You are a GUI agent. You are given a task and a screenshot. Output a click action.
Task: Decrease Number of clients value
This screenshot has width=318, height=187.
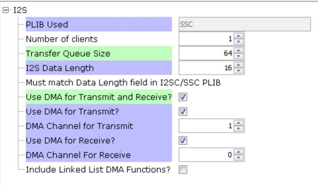pyautogui.click(x=238, y=42)
